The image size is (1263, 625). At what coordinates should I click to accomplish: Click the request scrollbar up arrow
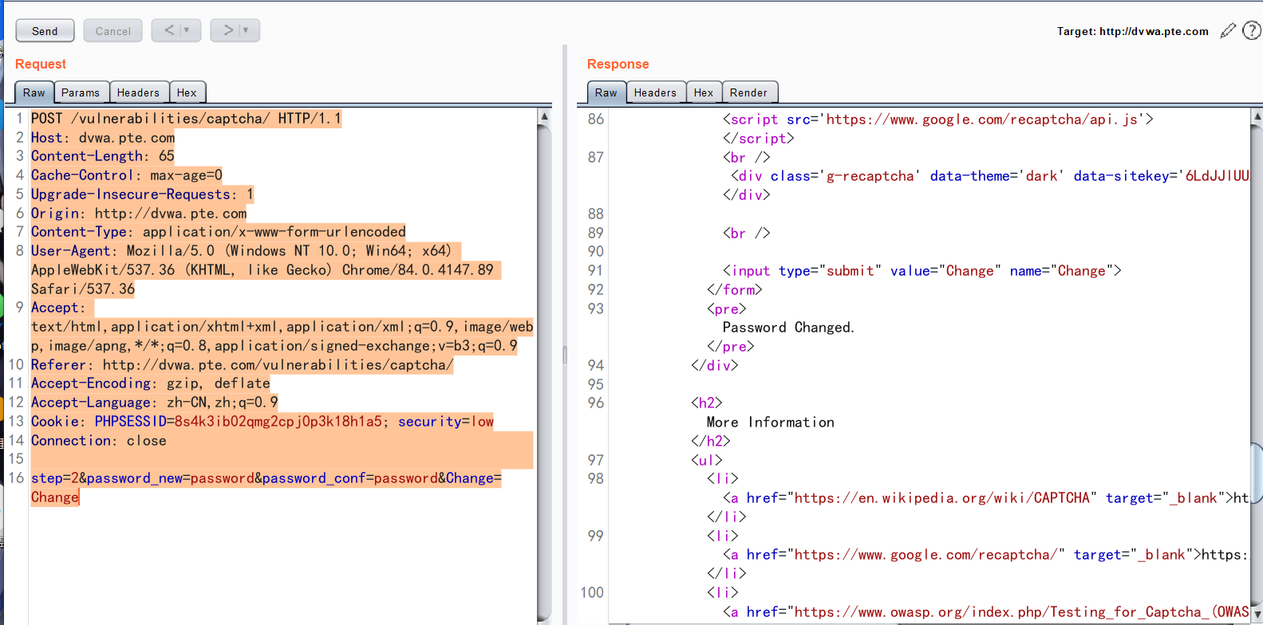coord(544,116)
